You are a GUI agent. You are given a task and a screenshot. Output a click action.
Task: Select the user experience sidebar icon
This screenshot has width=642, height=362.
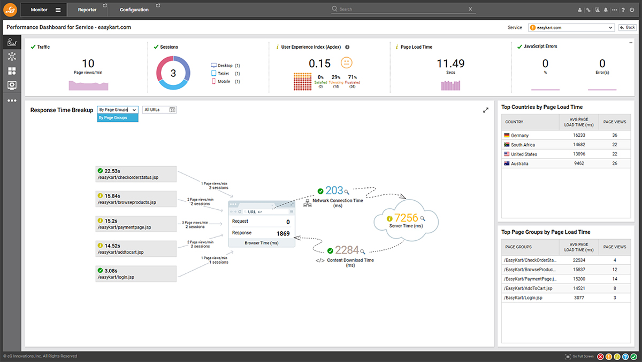(x=11, y=43)
